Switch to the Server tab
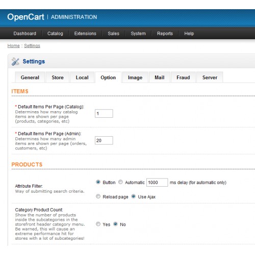255x255 pixels. (210, 78)
